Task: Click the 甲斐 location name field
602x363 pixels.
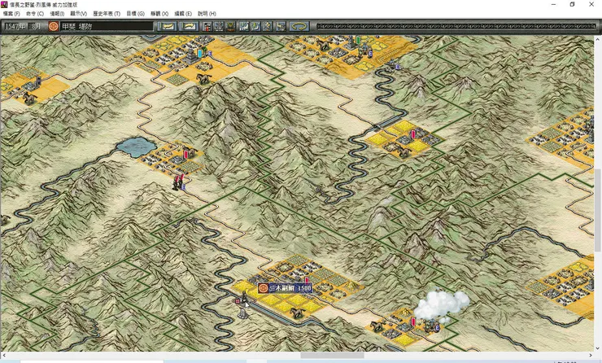Action: pos(107,26)
